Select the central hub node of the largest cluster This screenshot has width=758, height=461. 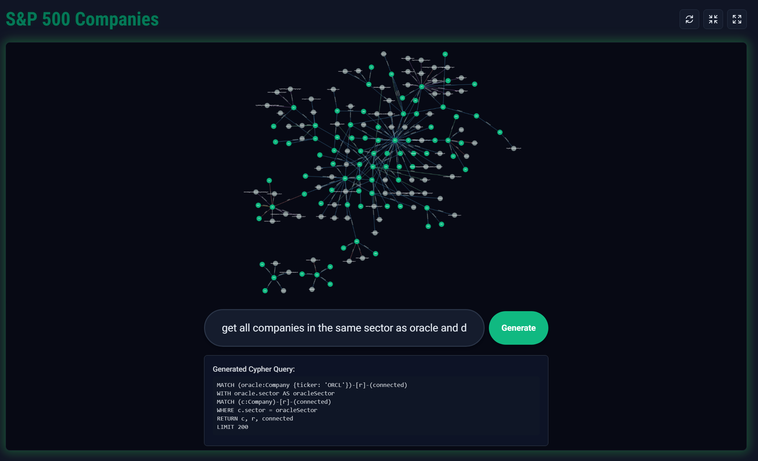click(395, 140)
